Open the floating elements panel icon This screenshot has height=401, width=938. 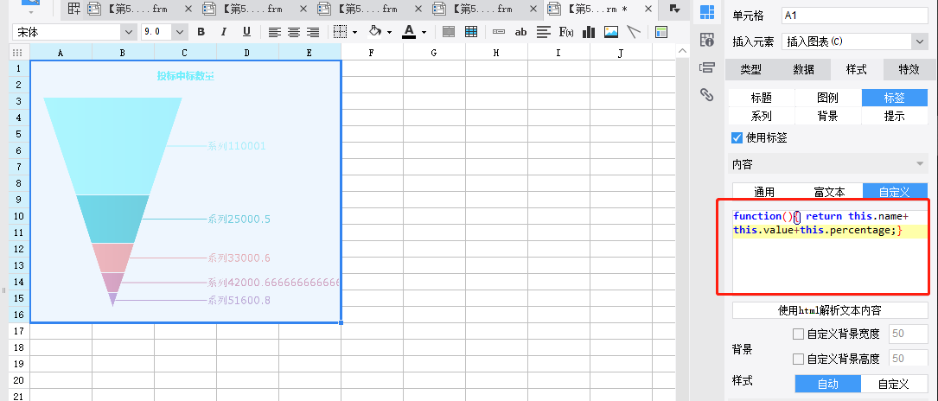point(707,67)
